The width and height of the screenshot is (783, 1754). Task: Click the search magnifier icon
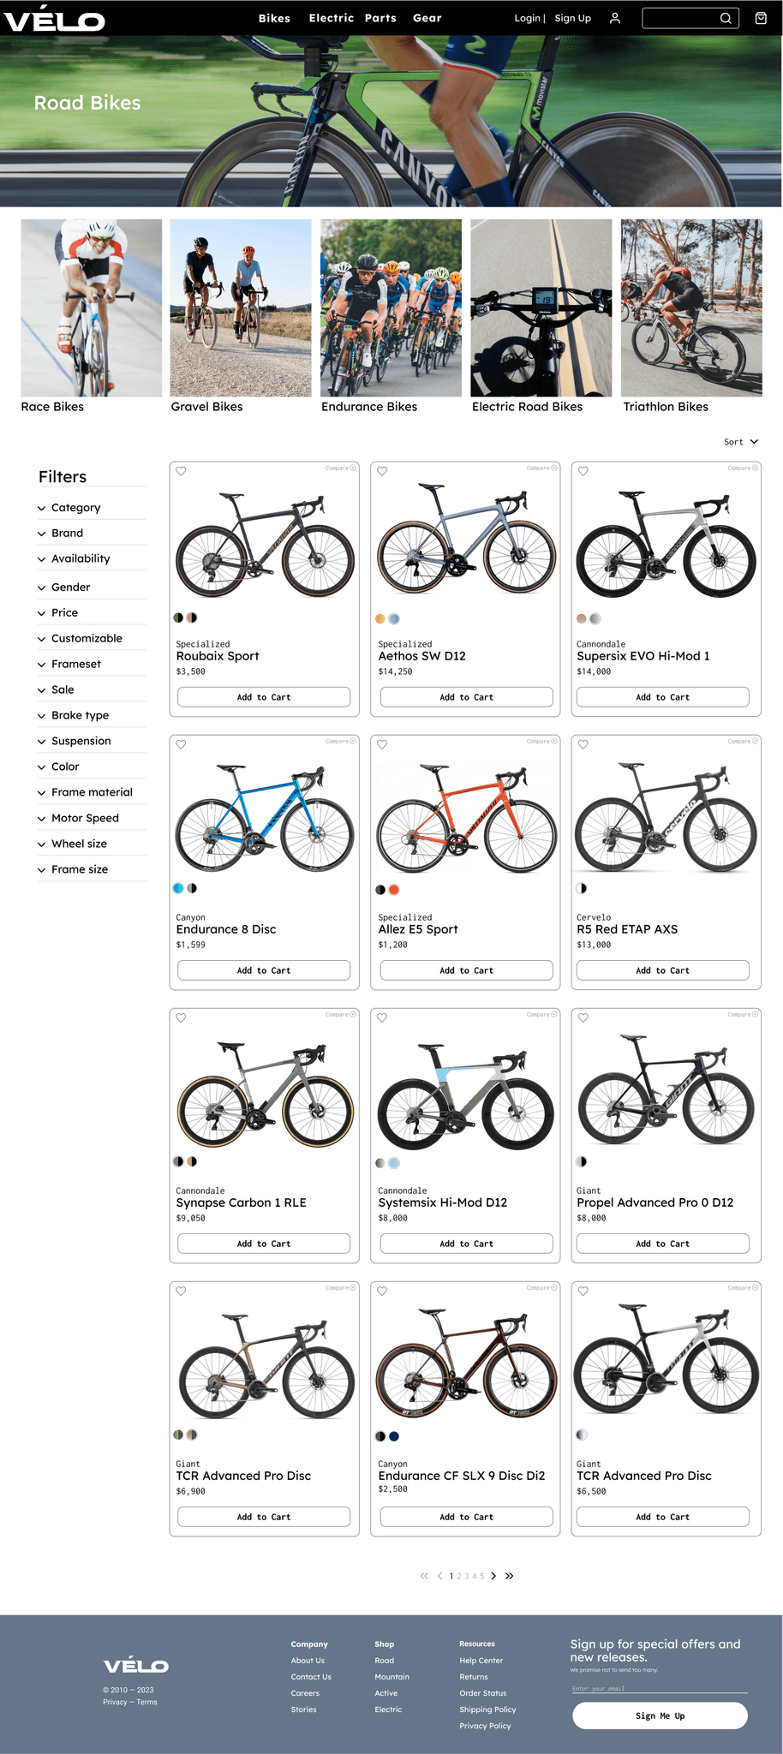(x=725, y=18)
